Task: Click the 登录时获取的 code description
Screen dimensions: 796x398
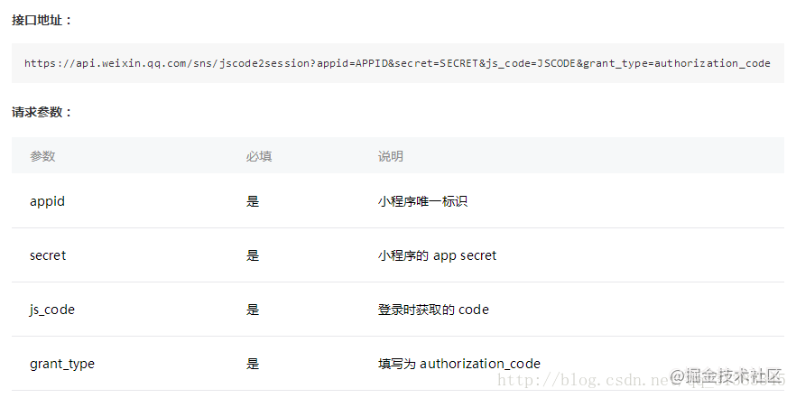Action: pyautogui.click(x=433, y=310)
